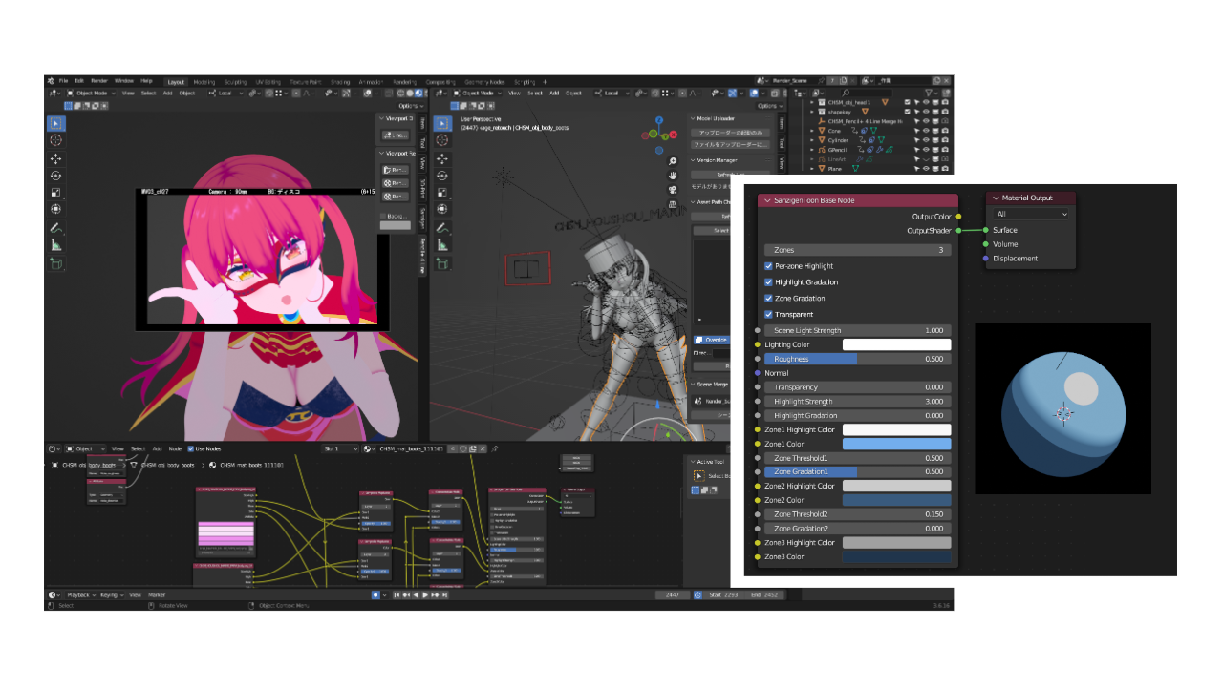Click the Line... button in Viewport panel
The image size is (1223, 687).
[396, 135]
